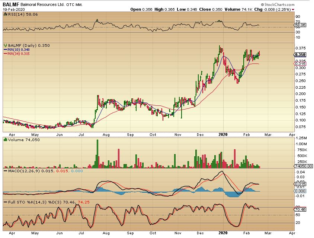Click the red down-triangle icon beside Chg
The height and width of the screenshot is (238, 314).
[293, 10]
